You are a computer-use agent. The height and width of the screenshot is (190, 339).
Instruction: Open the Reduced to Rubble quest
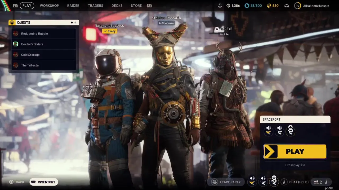click(44, 34)
